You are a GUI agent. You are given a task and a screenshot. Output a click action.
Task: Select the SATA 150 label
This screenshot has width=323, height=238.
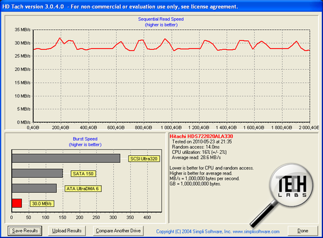(83, 174)
